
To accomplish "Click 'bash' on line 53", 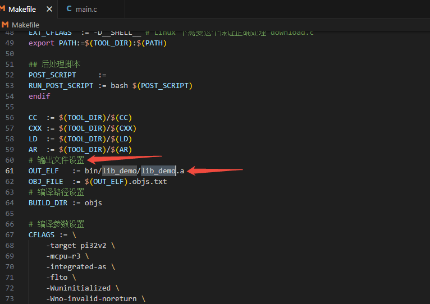I will tap(120, 86).
